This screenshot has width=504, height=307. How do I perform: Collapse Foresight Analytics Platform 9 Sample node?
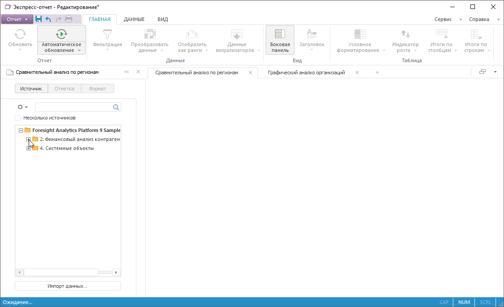coord(21,130)
